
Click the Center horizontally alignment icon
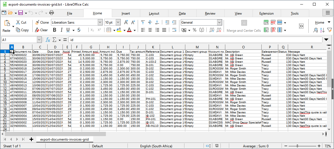click(x=150, y=30)
